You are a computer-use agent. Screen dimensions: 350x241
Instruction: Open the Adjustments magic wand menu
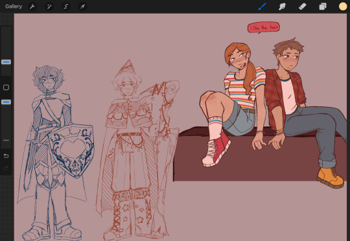[49, 6]
